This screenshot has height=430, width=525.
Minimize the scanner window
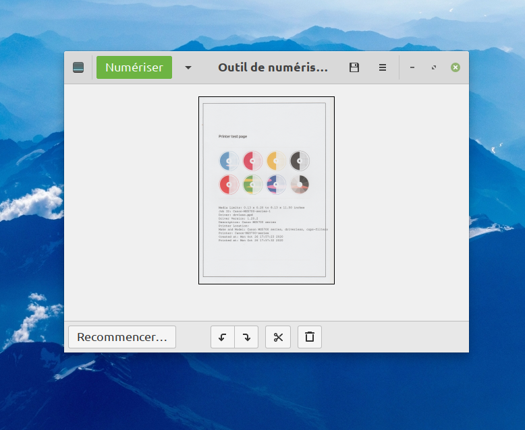point(412,67)
